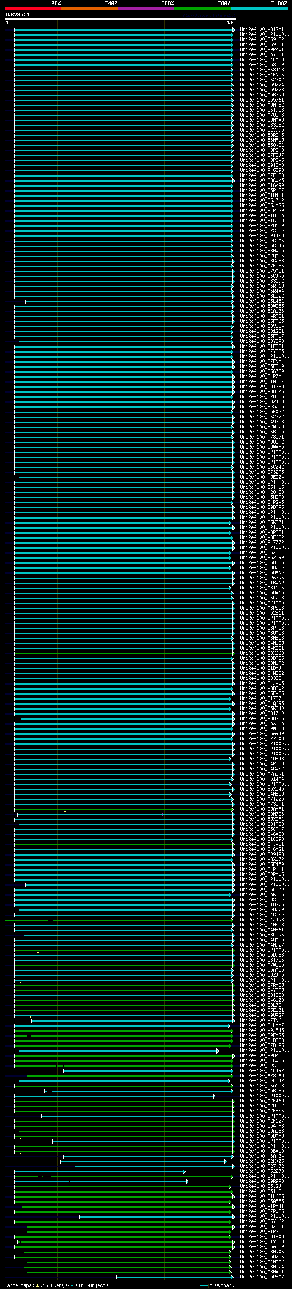The height and width of the screenshot is (1289, 292).
Task: Select hit label UniRef100_Q6EV26
Action: click(x=261, y=693)
